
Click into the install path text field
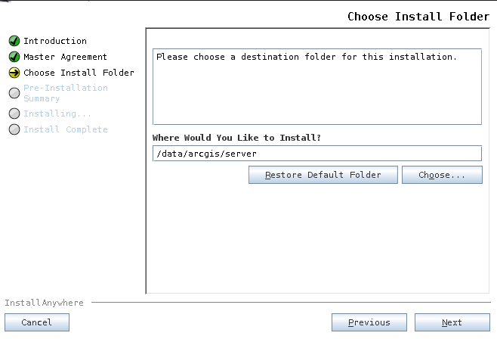tap(316, 154)
